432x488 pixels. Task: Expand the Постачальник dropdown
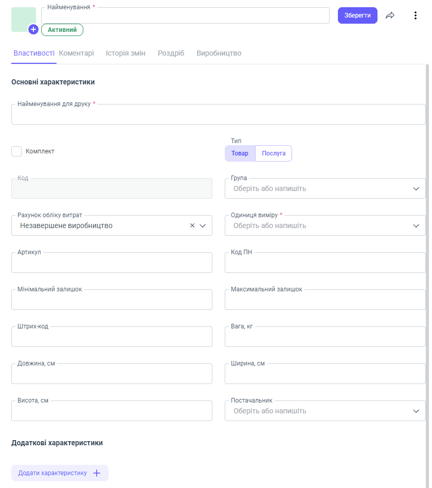(x=416, y=411)
